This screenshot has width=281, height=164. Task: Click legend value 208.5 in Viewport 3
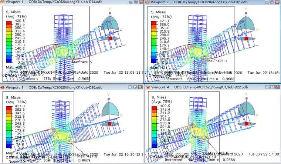coord(20,127)
